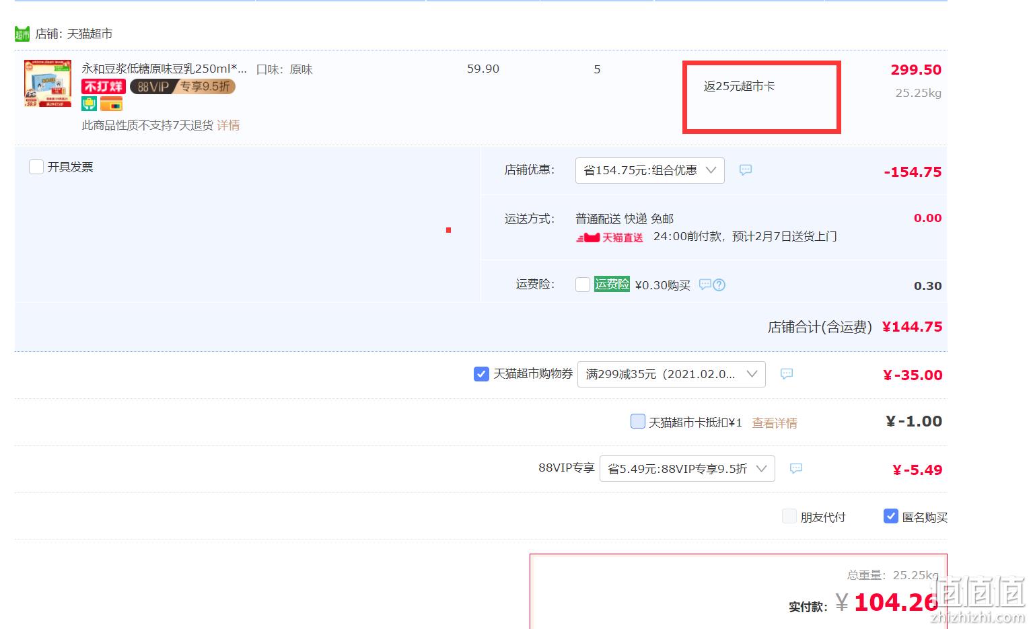The image size is (1031, 629).
Task: Click message icon next to 店铺优惠
Action: tap(746, 170)
